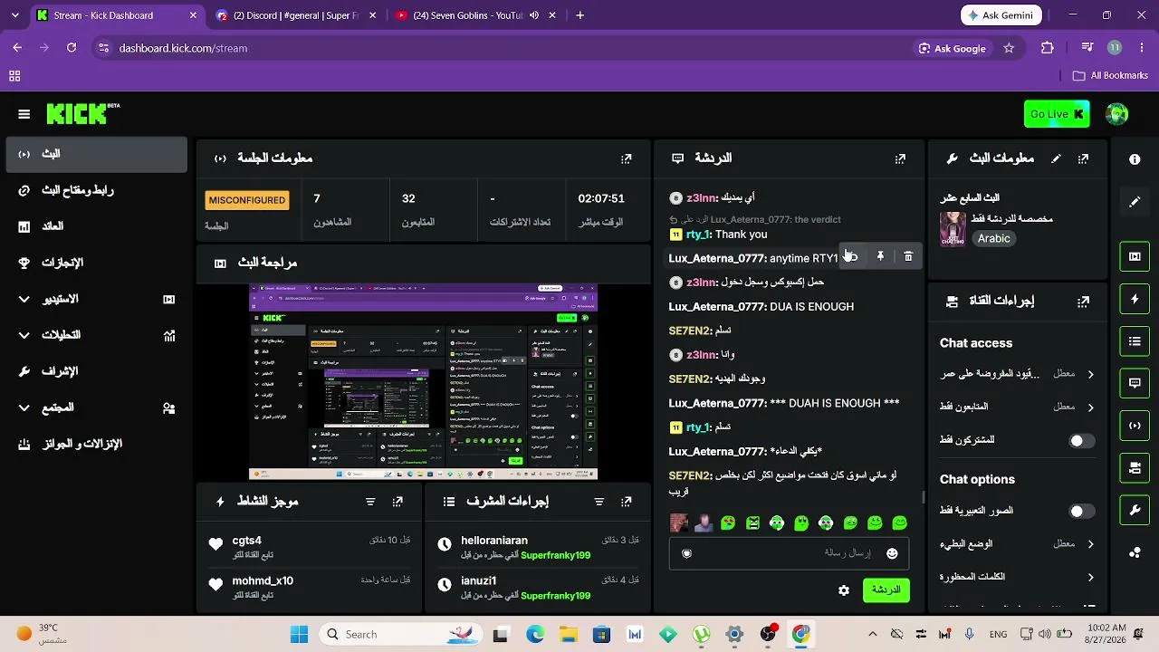Click the Arabic language tag
Viewport: 1159px width, 652px height.
[993, 239]
